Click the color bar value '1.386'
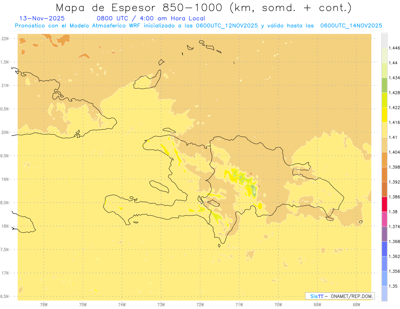Viewport: 400px width, 309px height. 394,197
